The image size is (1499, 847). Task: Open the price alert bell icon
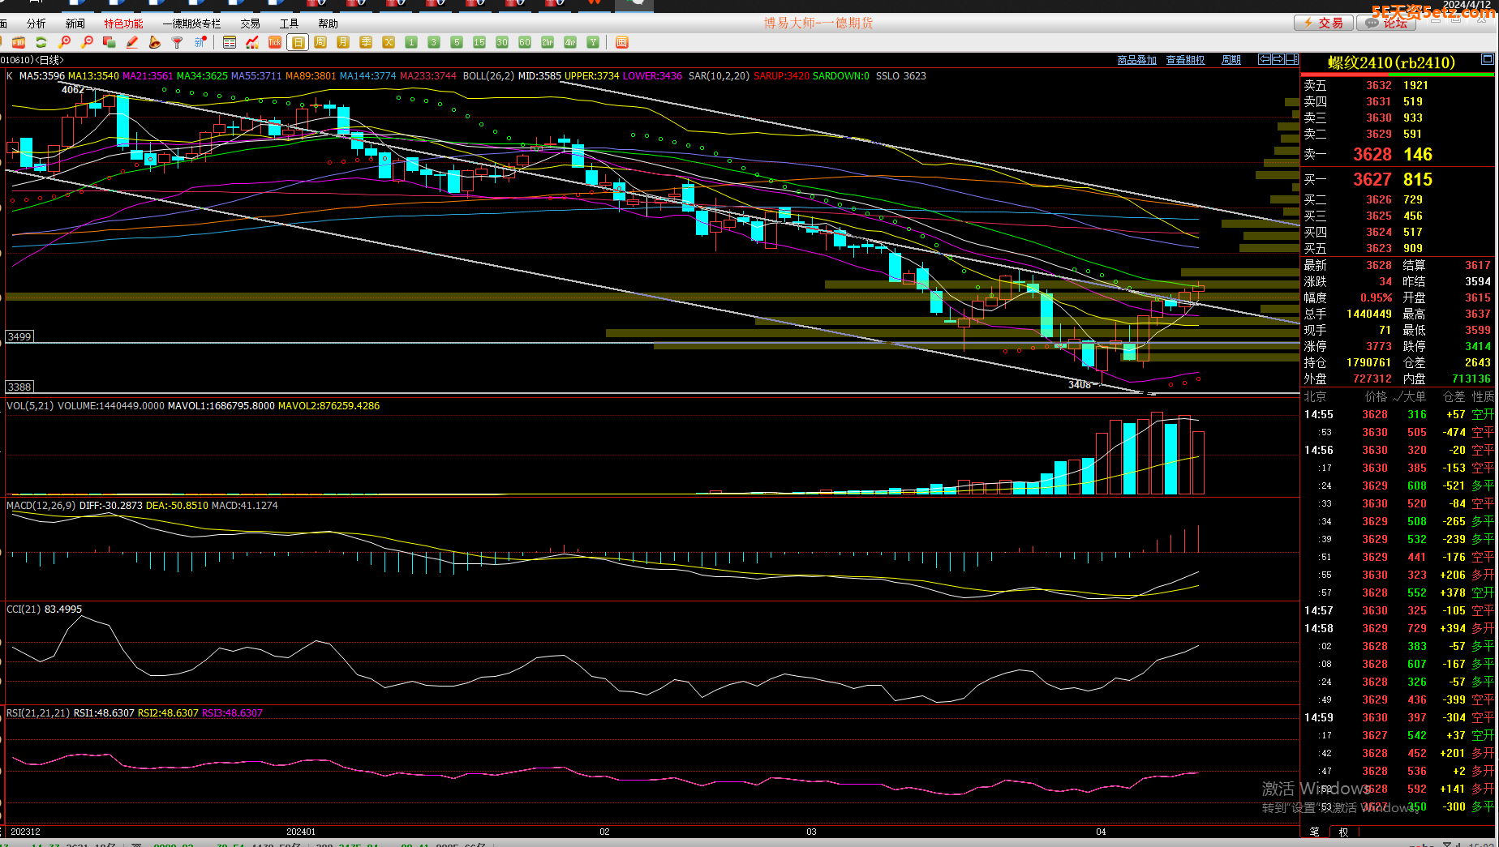click(x=154, y=42)
